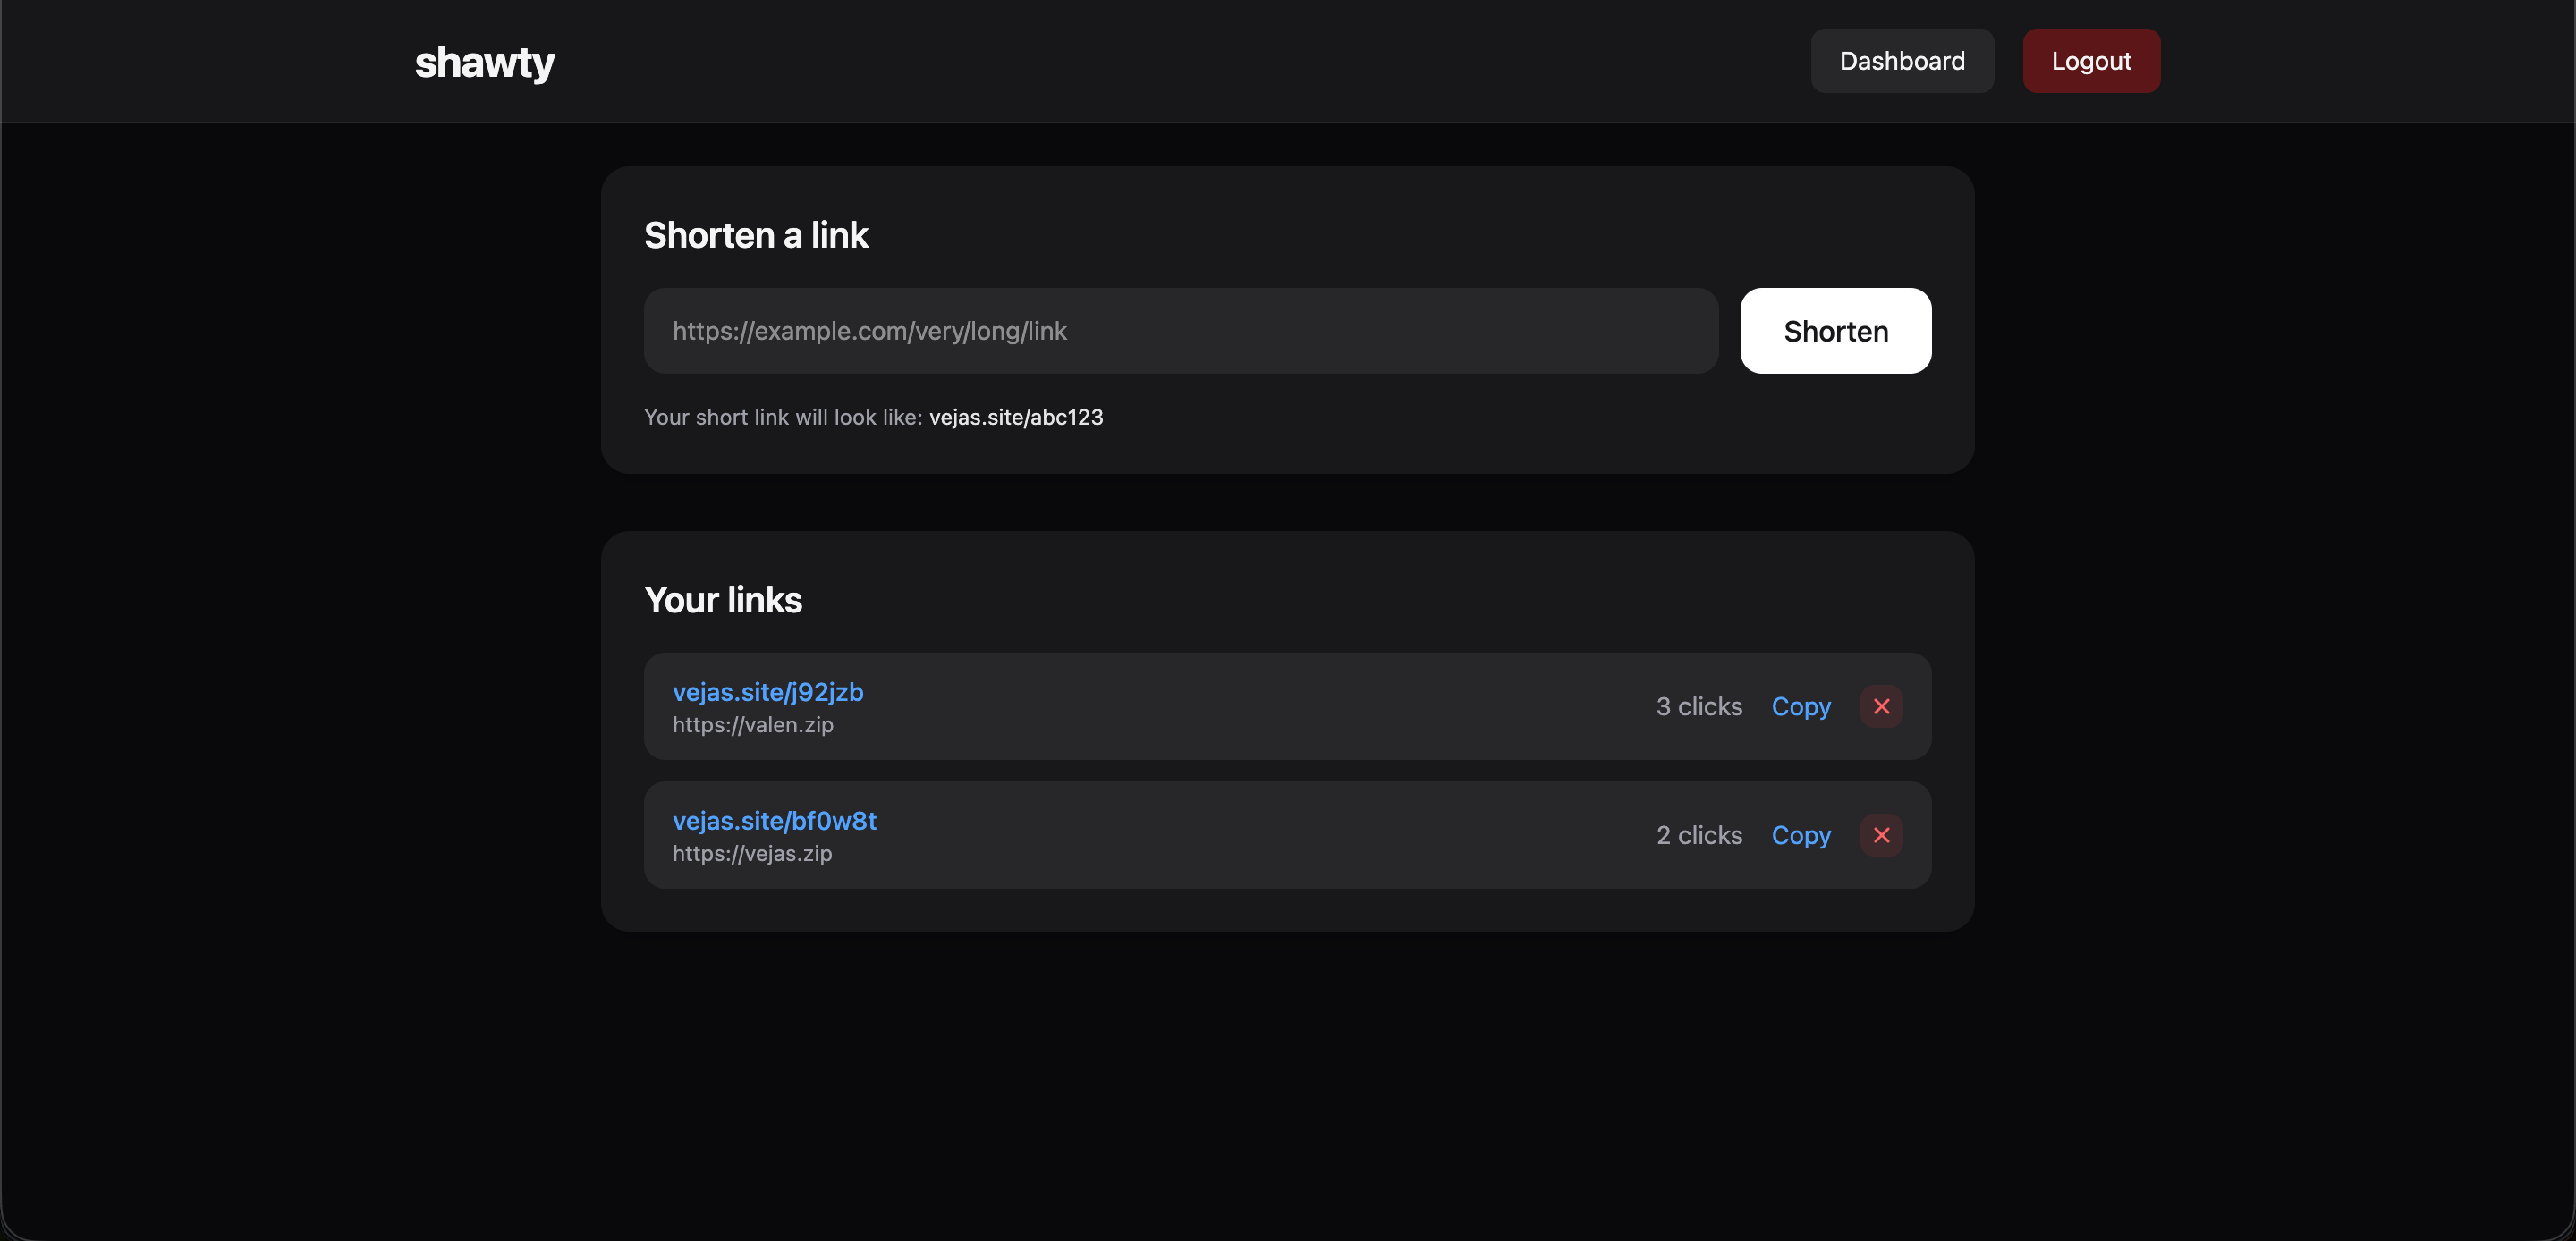The image size is (2576, 1241).
Task: Copy the bf0w8t short link
Action: click(x=1801, y=835)
